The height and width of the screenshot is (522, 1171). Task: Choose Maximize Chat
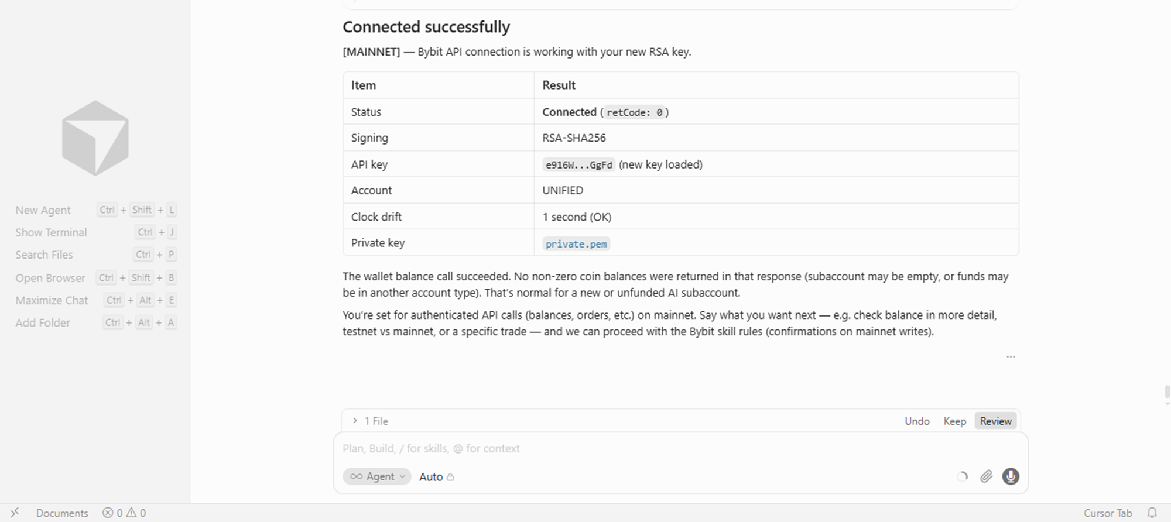(52, 300)
